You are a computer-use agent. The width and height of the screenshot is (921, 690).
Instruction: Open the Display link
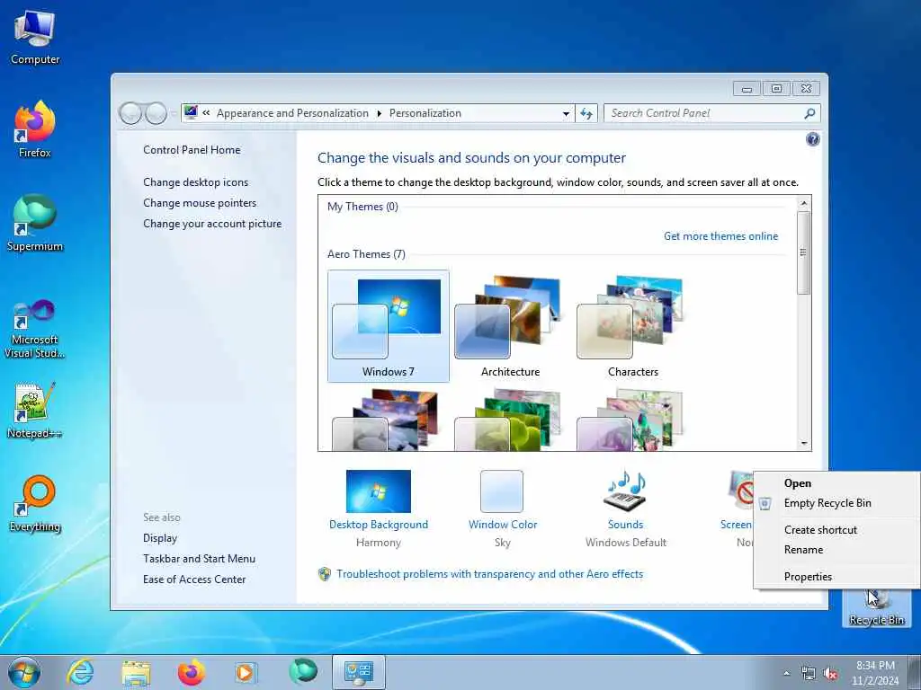[x=160, y=538]
